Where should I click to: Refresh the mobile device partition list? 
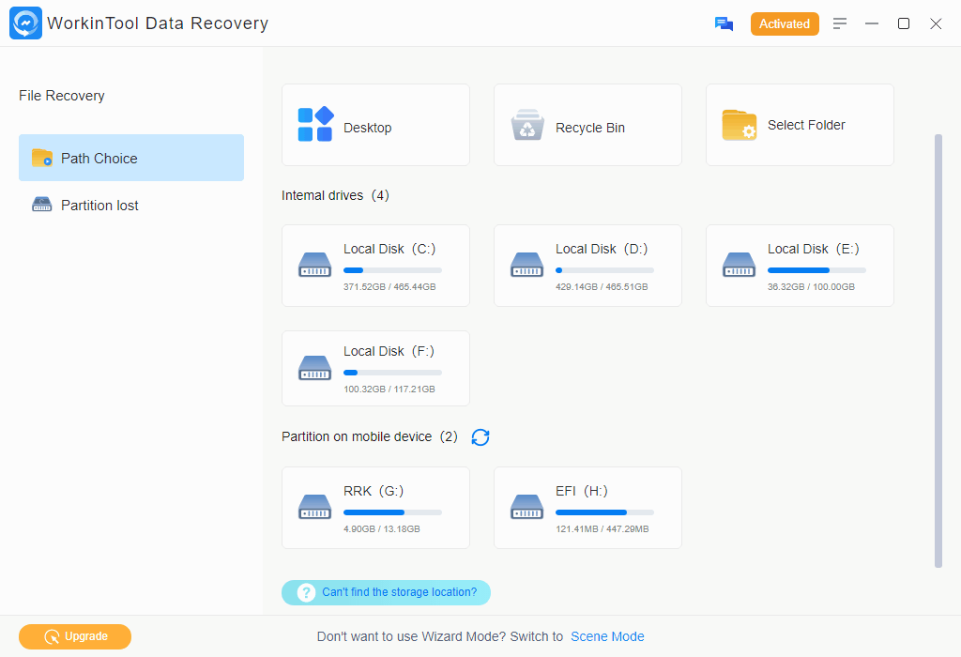pyautogui.click(x=480, y=437)
